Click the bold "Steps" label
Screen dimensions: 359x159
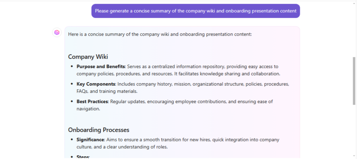[83, 157]
